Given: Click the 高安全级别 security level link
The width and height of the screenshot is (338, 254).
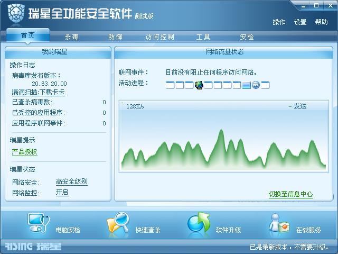Looking at the screenshot, I should (x=72, y=182).
